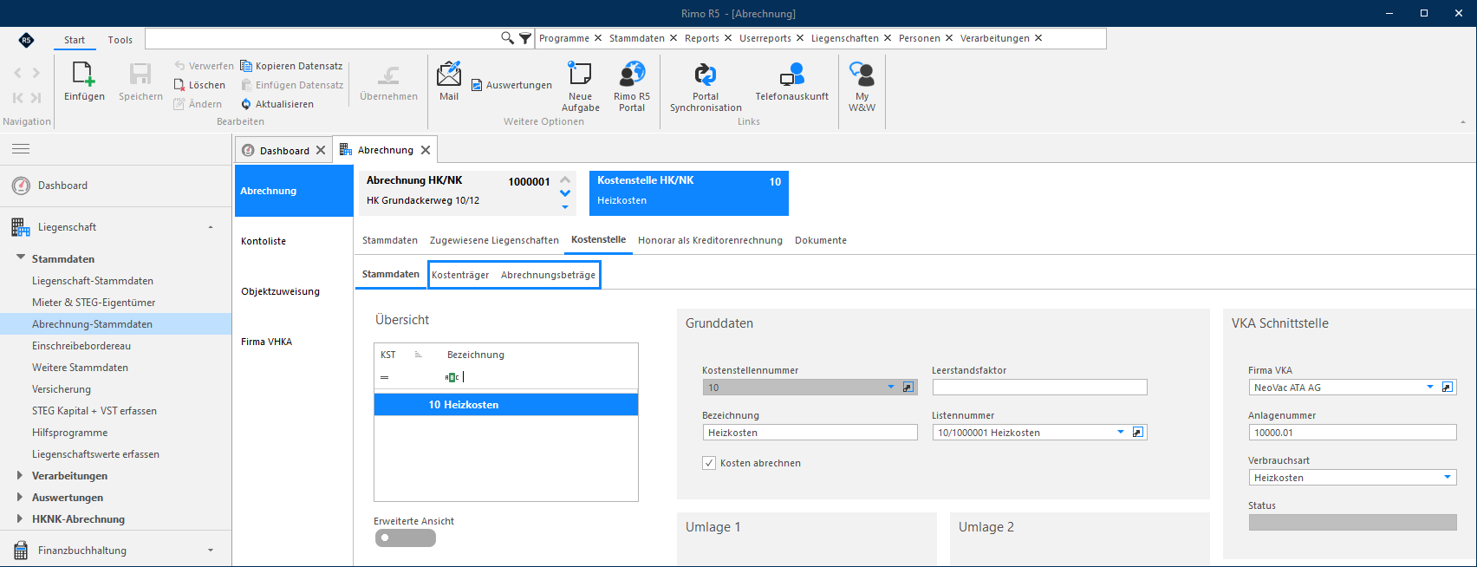This screenshot has height=567, width=1477.
Task: Open the Dokumente tab
Action: tap(821, 240)
